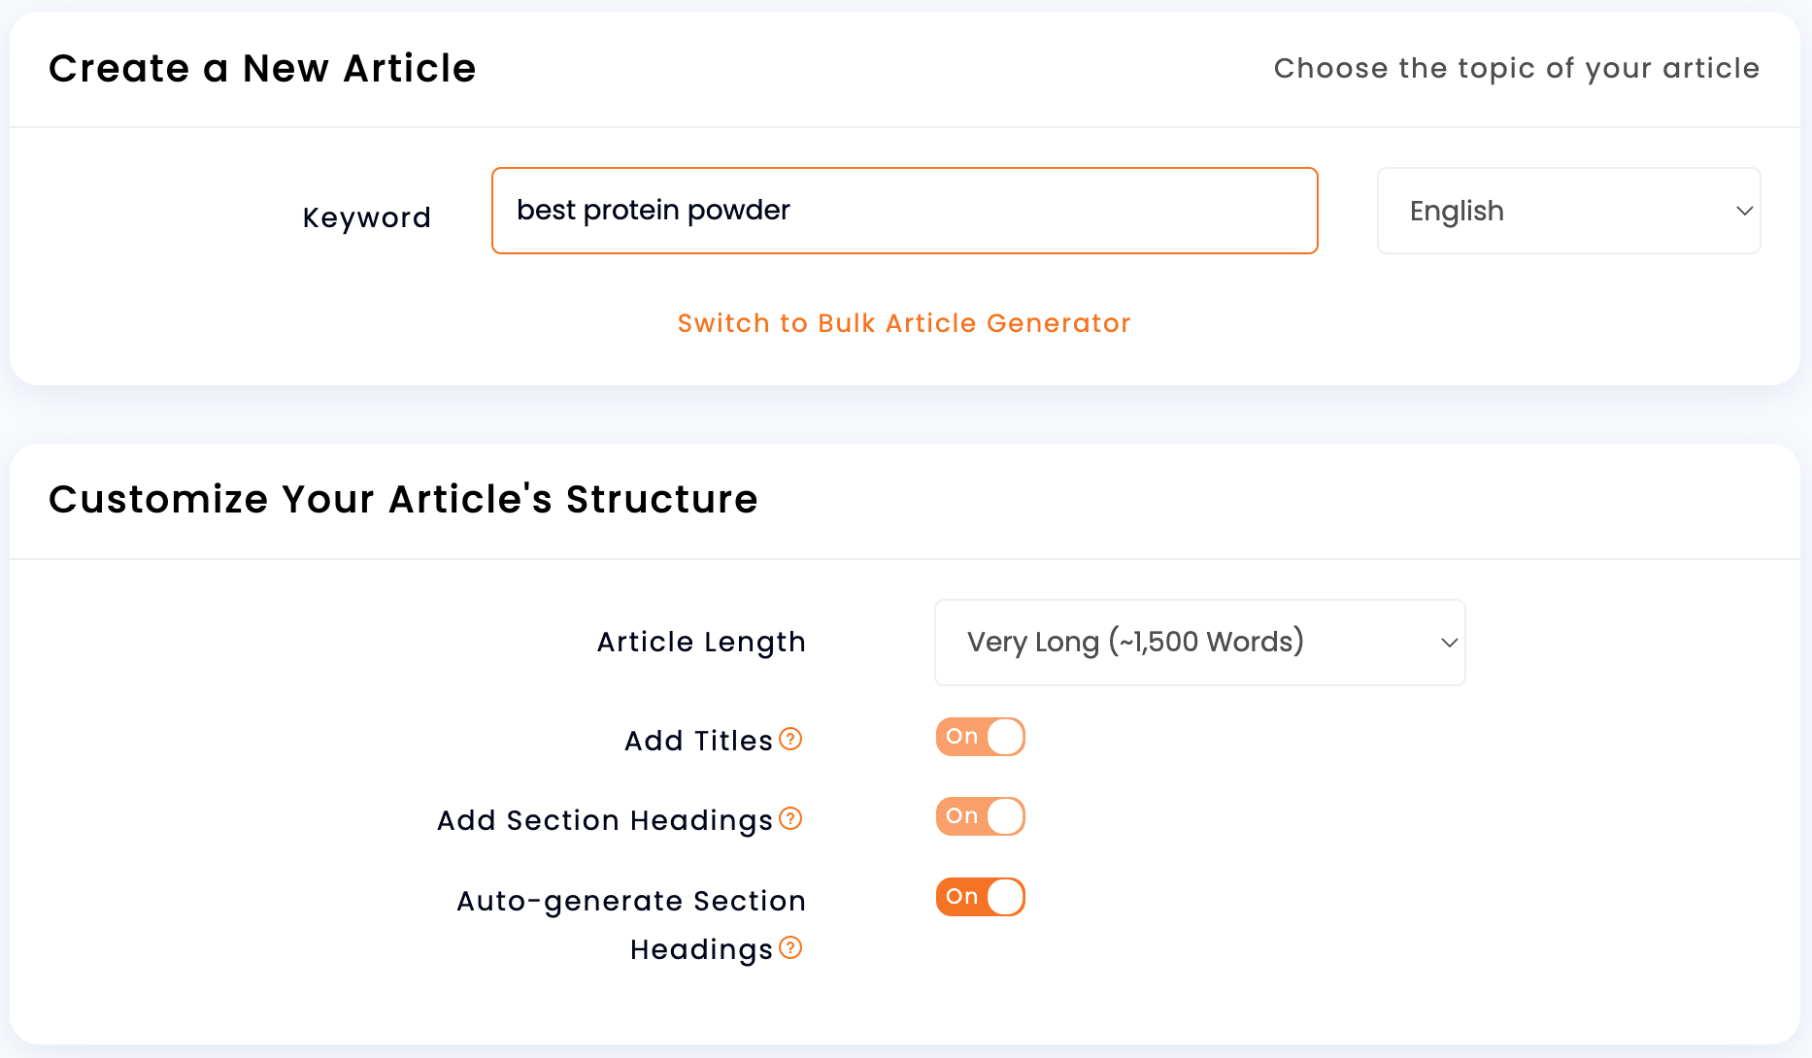This screenshot has height=1058, width=1812.
Task: Highlight best protein powder in the keyword box
Action: [653, 210]
